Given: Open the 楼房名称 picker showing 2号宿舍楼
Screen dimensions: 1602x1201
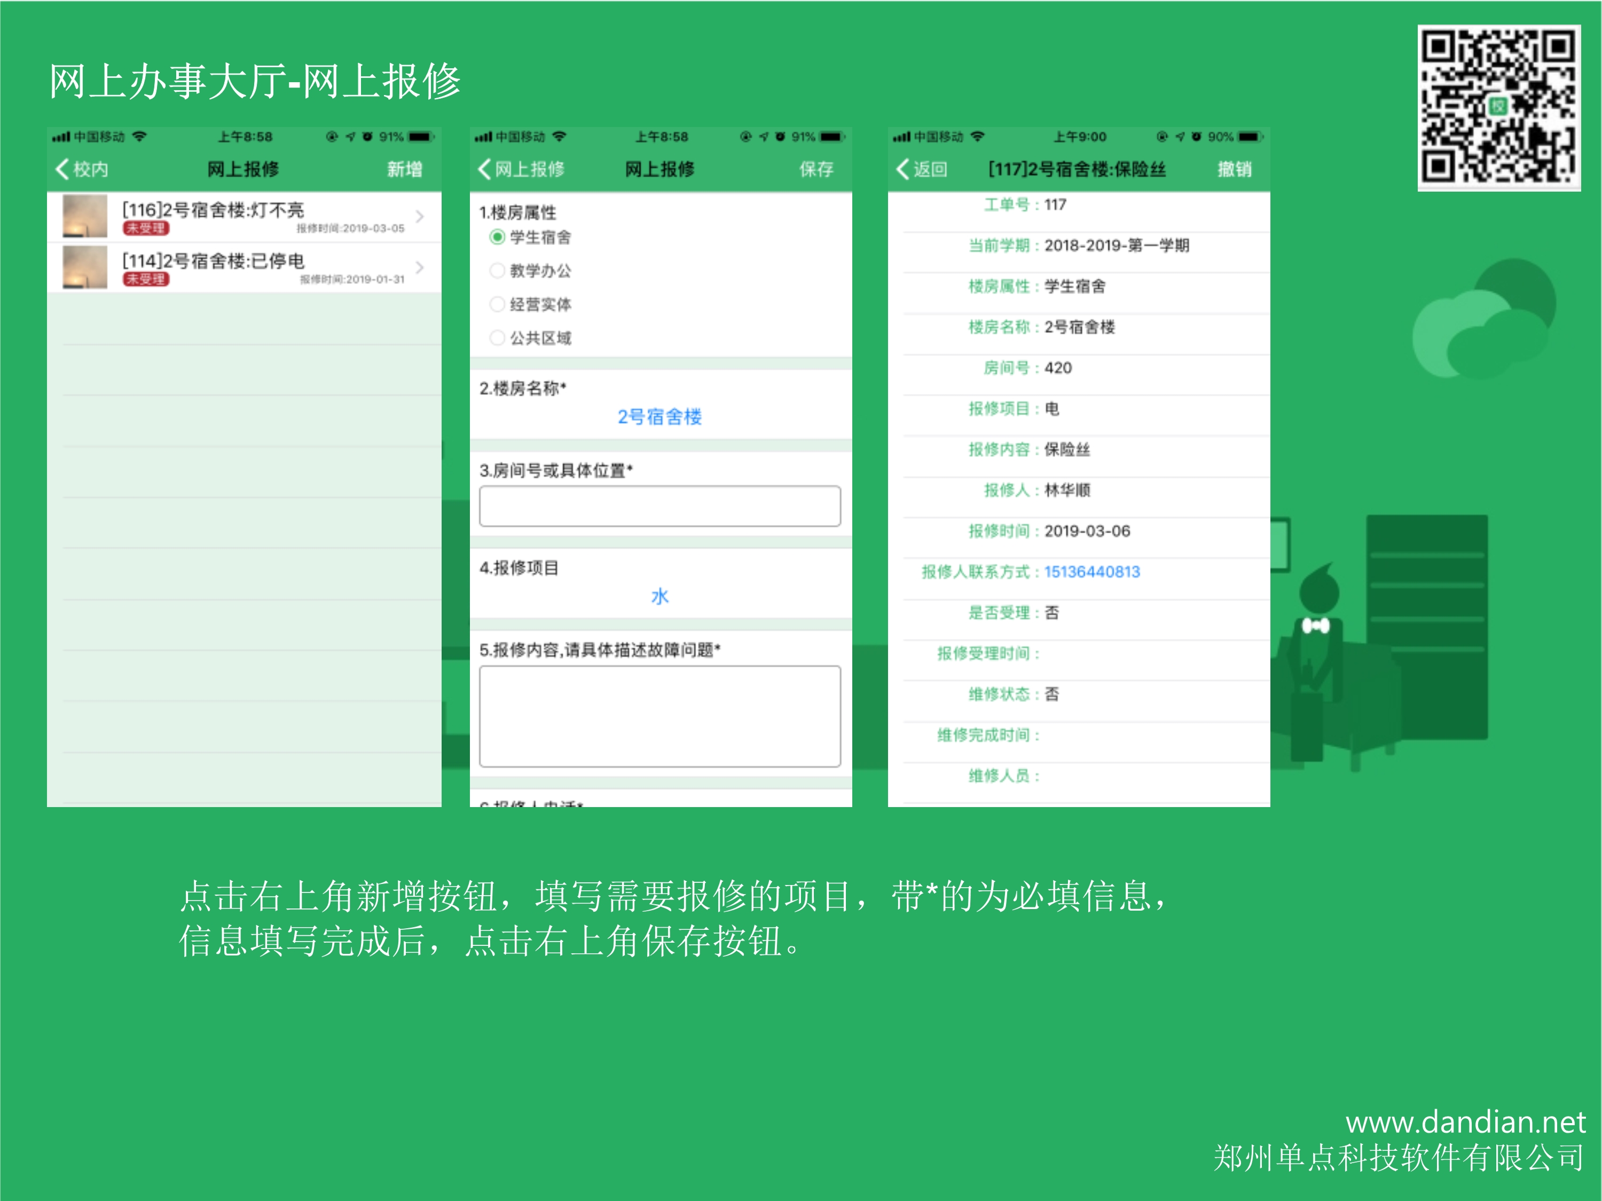Looking at the screenshot, I should click(659, 417).
